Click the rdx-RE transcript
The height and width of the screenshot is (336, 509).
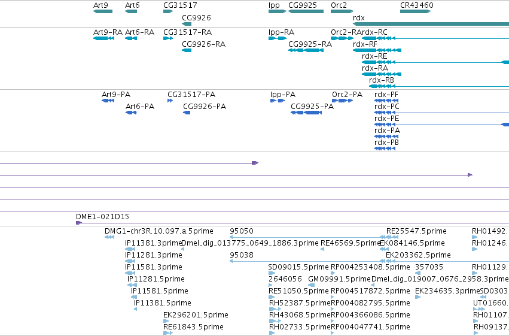pos(435,62)
